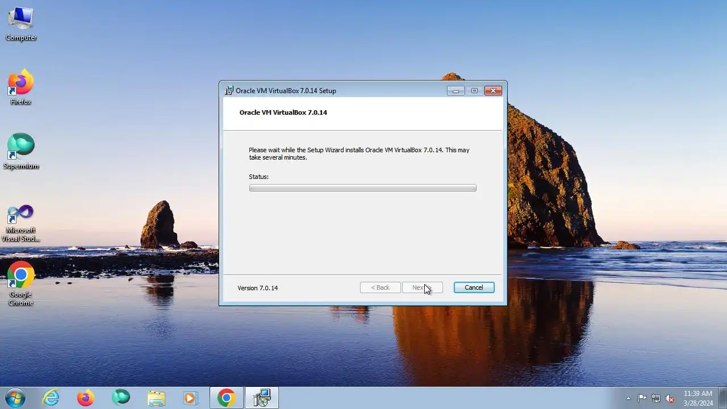The image size is (727, 409).
Task: Open Windows Explorer folder on taskbar
Action: coord(156,398)
